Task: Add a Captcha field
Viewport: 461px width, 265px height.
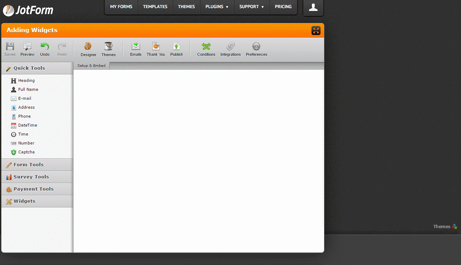Action: pyautogui.click(x=23, y=152)
